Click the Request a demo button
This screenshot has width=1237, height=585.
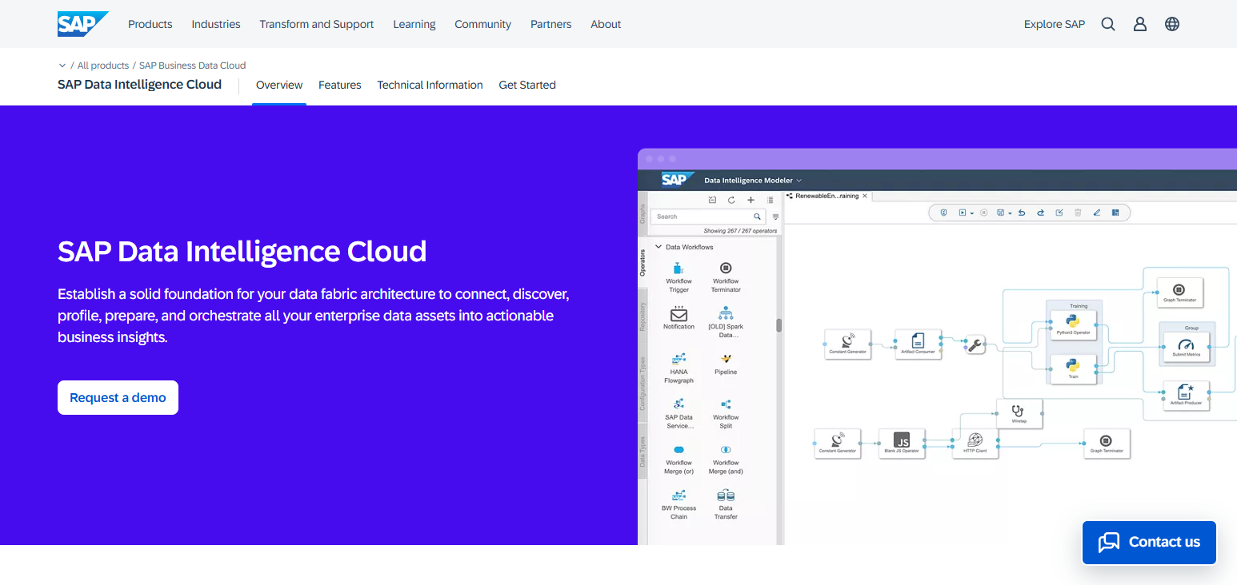pyautogui.click(x=118, y=398)
